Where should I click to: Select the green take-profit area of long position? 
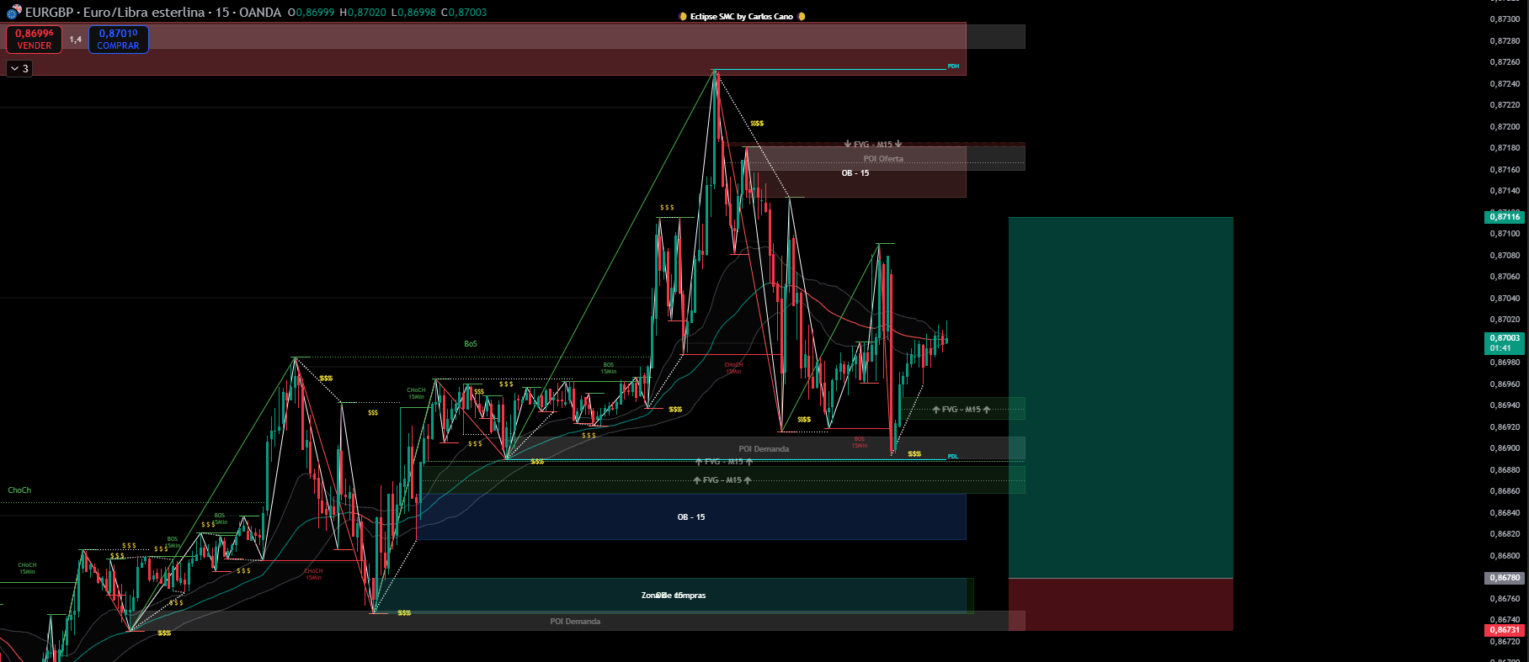[1120, 395]
